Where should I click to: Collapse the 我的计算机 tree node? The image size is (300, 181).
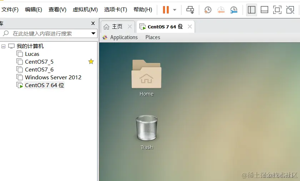[x=4, y=46]
